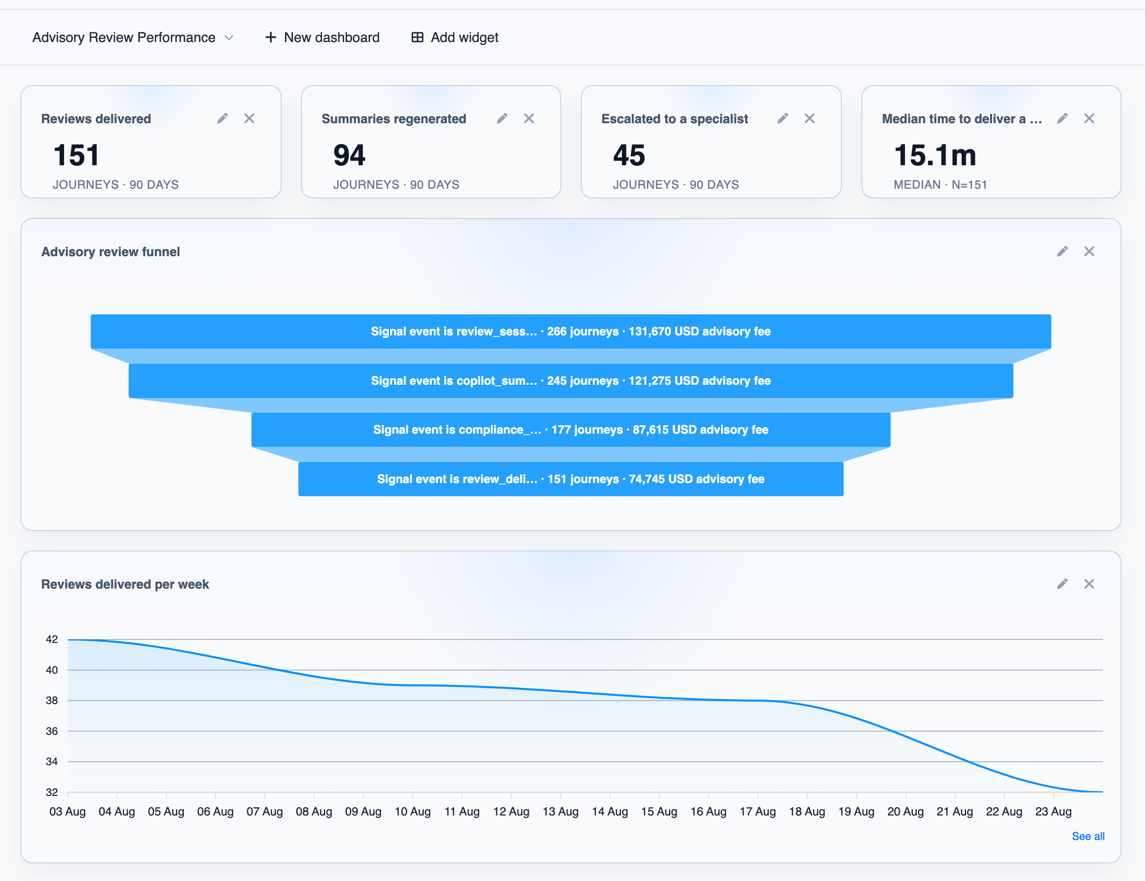Image resolution: width=1146 pixels, height=881 pixels.
Task: Edit the Reviews delivered per week widget
Action: 1062,584
